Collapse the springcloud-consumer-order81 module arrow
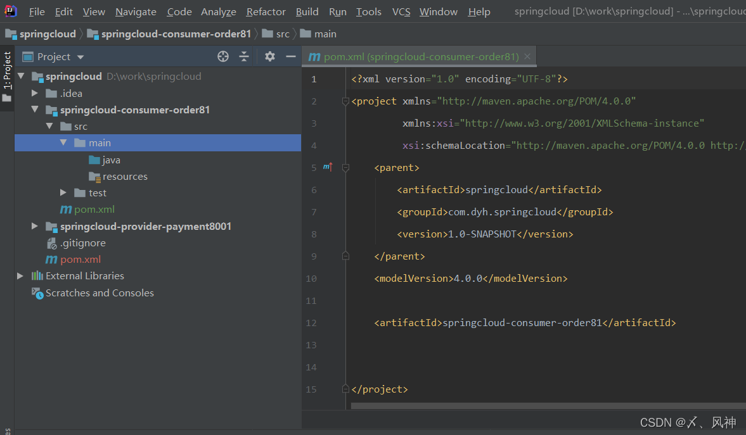 click(x=35, y=110)
